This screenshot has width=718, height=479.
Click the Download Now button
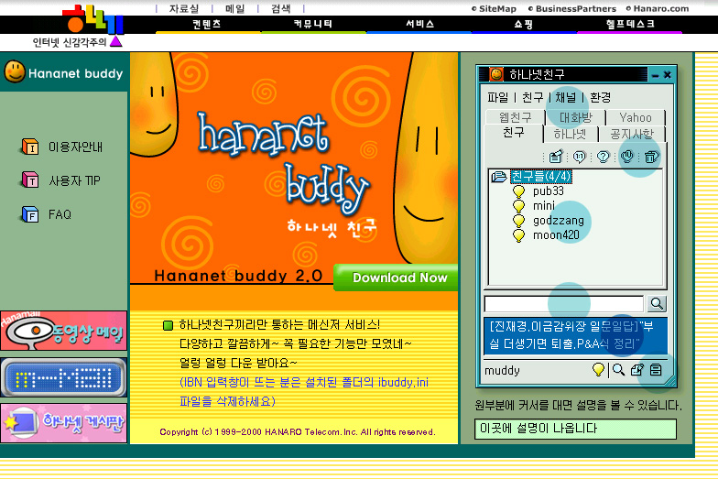(x=396, y=277)
